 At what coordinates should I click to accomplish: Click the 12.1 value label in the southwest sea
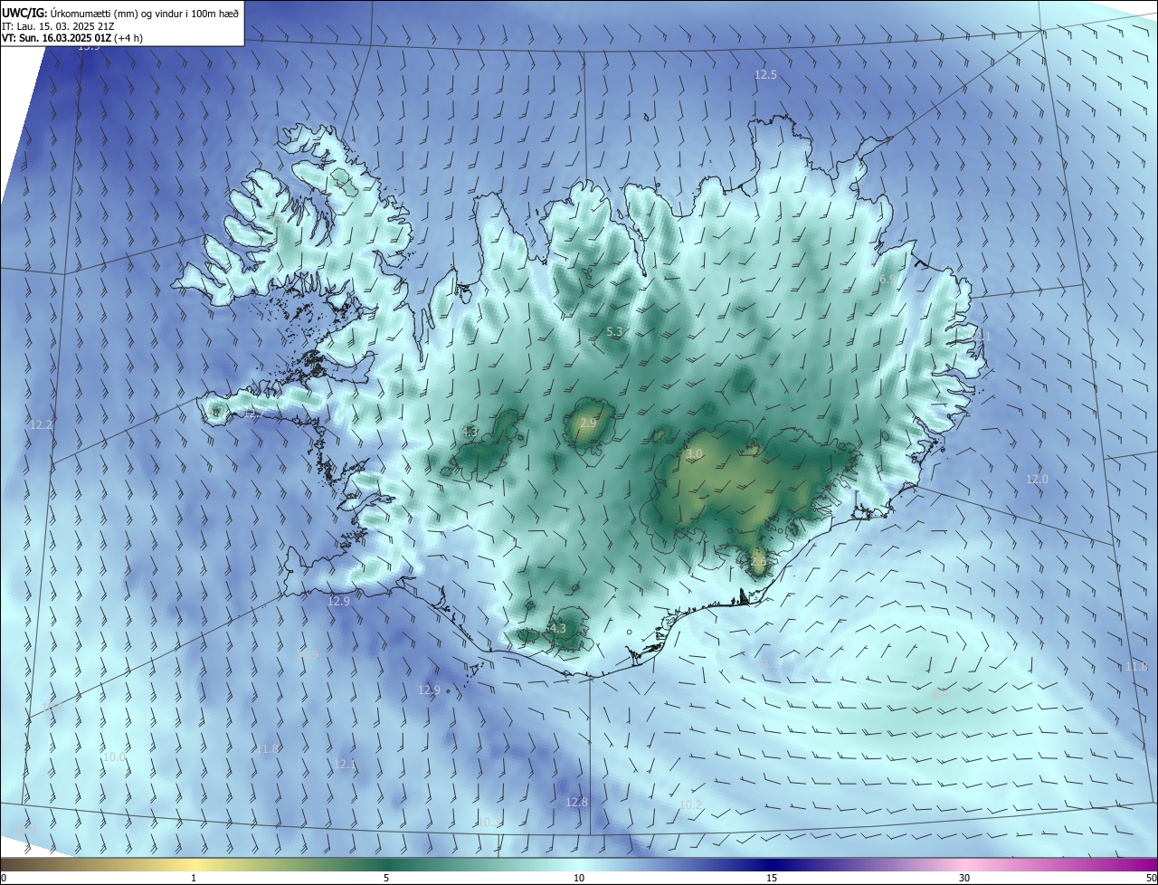tap(346, 765)
